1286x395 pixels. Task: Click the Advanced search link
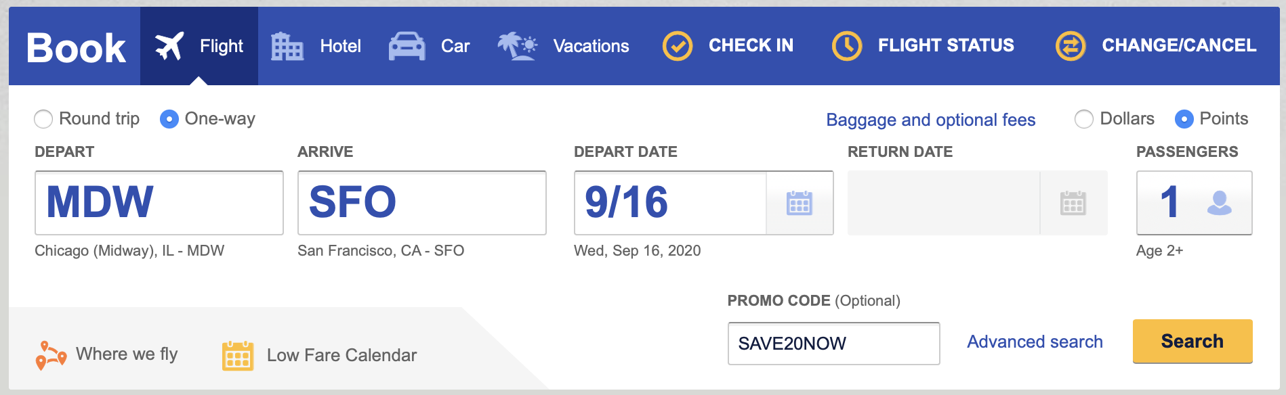pos(1034,342)
